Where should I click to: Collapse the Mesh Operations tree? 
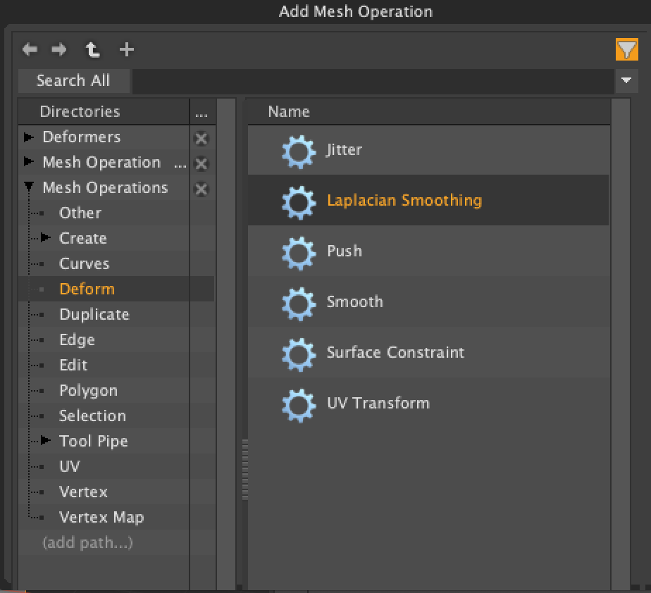(x=29, y=187)
